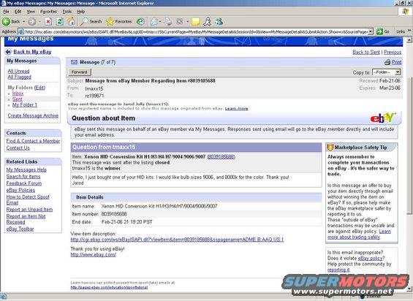Open the Copy to Folder dropdown
This screenshot has width=413, height=301.
386,72
